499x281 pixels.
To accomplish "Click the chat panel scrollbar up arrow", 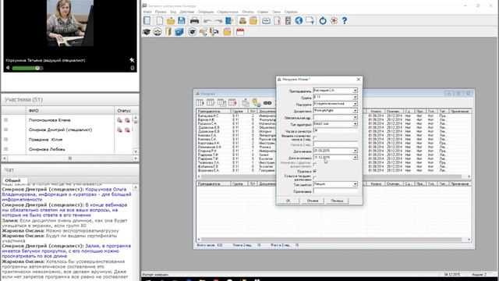I will [x=136, y=187].
